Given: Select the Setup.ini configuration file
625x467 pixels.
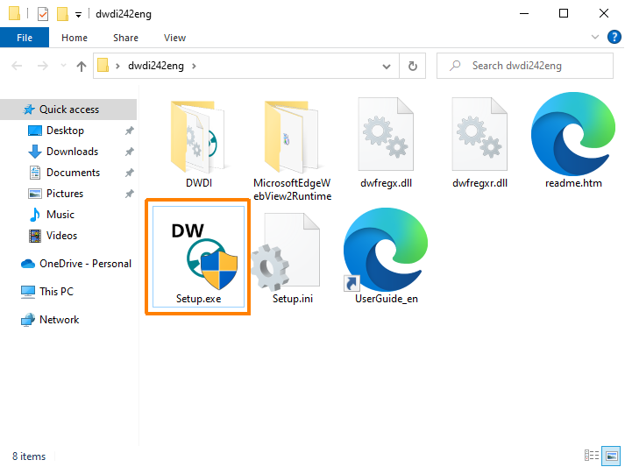Looking at the screenshot, I should (x=292, y=256).
